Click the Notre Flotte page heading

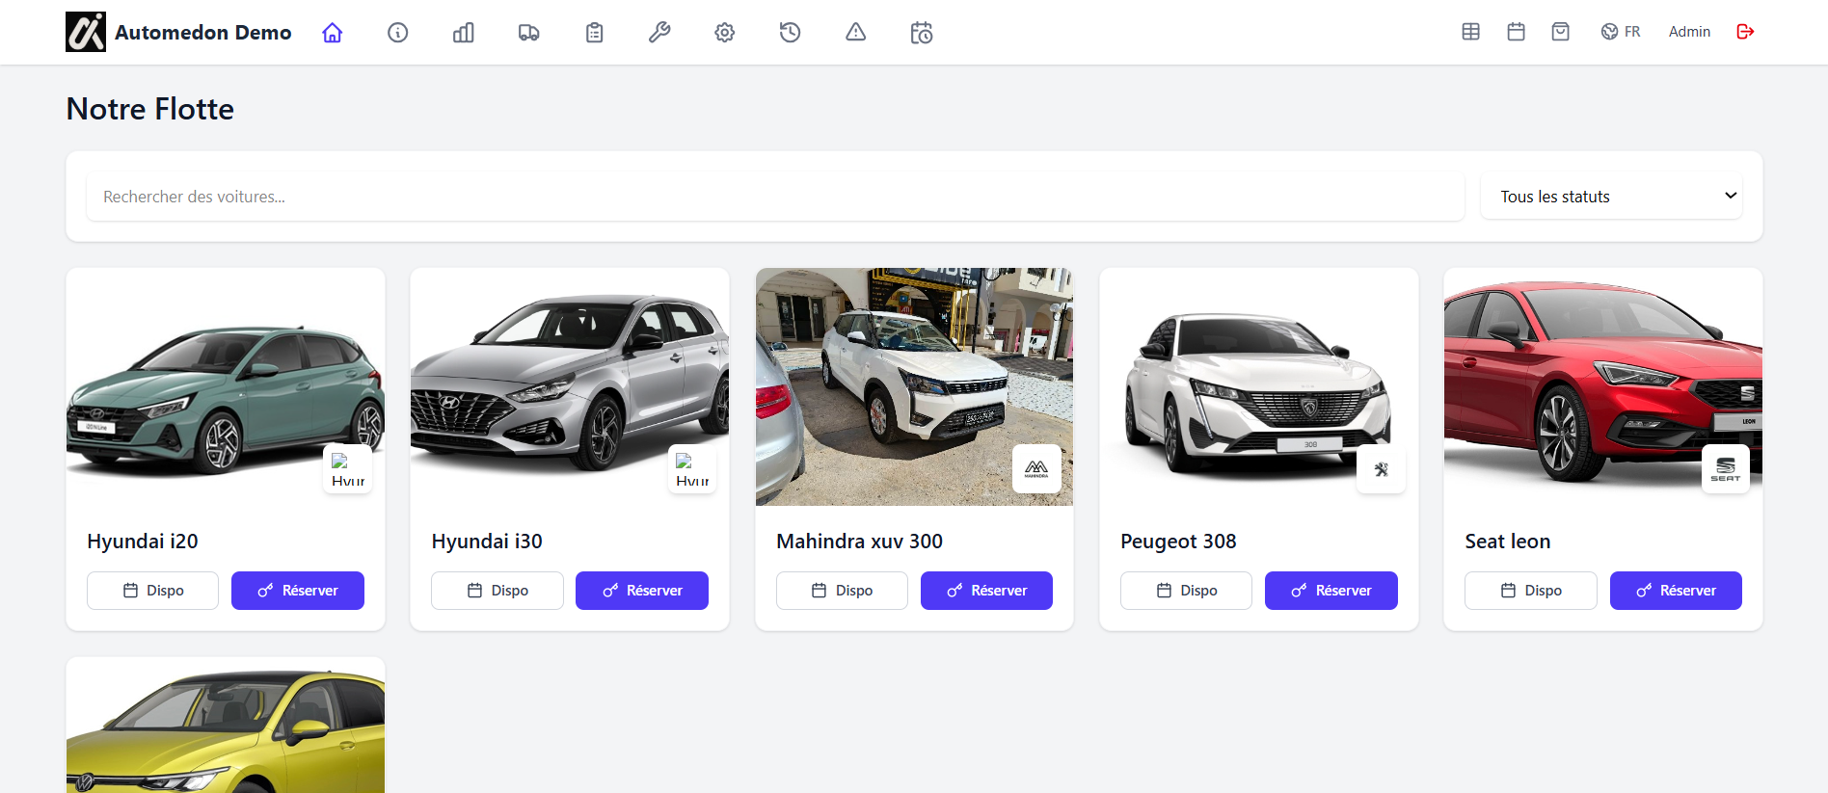click(x=150, y=109)
